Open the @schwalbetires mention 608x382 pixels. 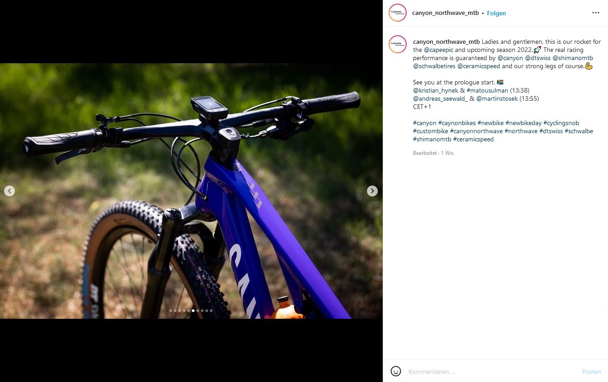click(x=434, y=66)
